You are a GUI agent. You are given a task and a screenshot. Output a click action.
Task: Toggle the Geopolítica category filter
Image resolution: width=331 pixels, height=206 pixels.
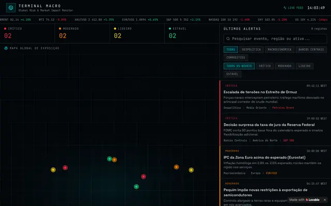tap(251, 49)
